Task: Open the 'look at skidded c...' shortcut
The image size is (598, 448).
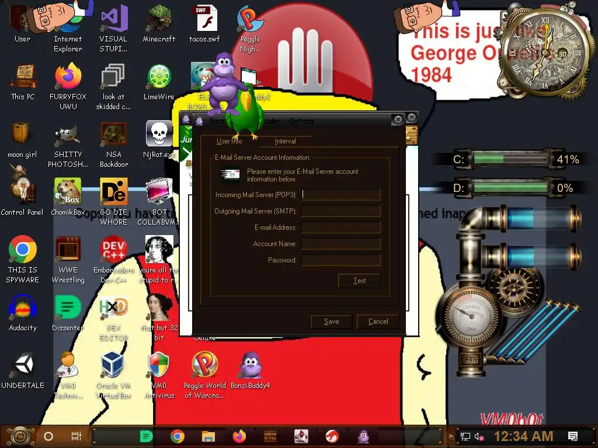Action: pyautogui.click(x=113, y=86)
